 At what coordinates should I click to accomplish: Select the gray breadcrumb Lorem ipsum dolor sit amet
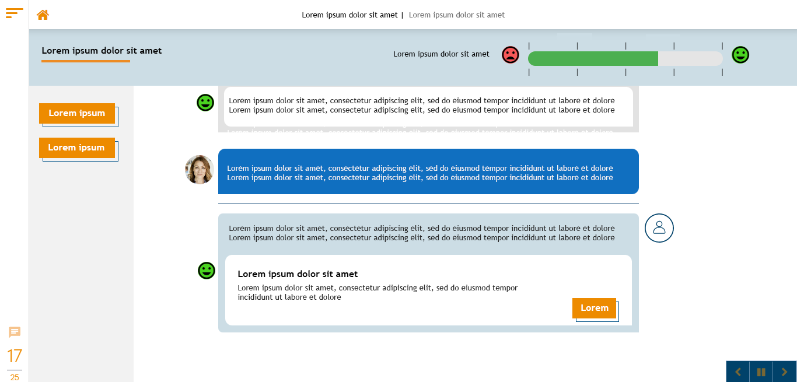point(457,15)
